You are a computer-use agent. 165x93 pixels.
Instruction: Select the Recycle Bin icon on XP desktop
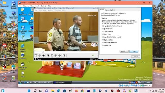pos(23,38)
